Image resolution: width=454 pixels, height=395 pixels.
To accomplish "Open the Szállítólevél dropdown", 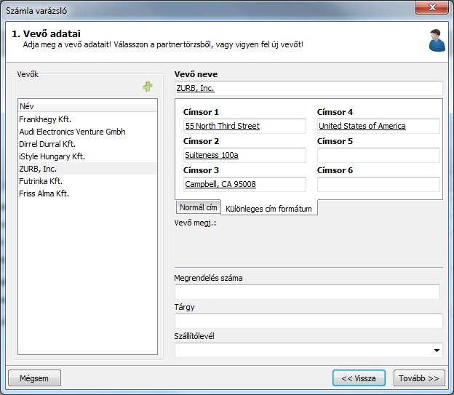I will [437, 351].
